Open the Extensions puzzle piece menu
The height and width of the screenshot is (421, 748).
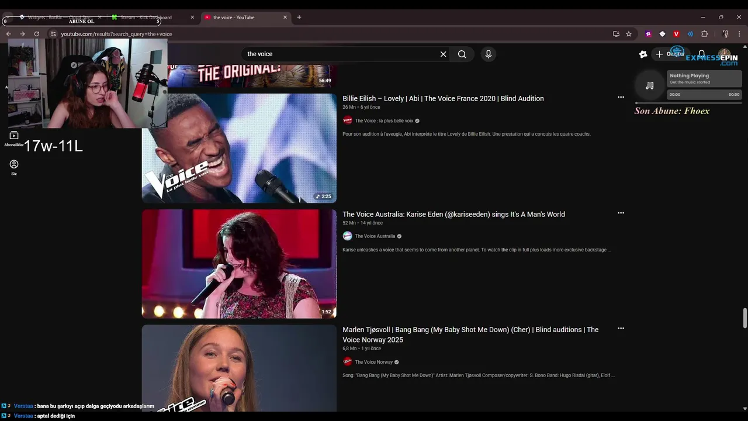pyautogui.click(x=704, y=34)
